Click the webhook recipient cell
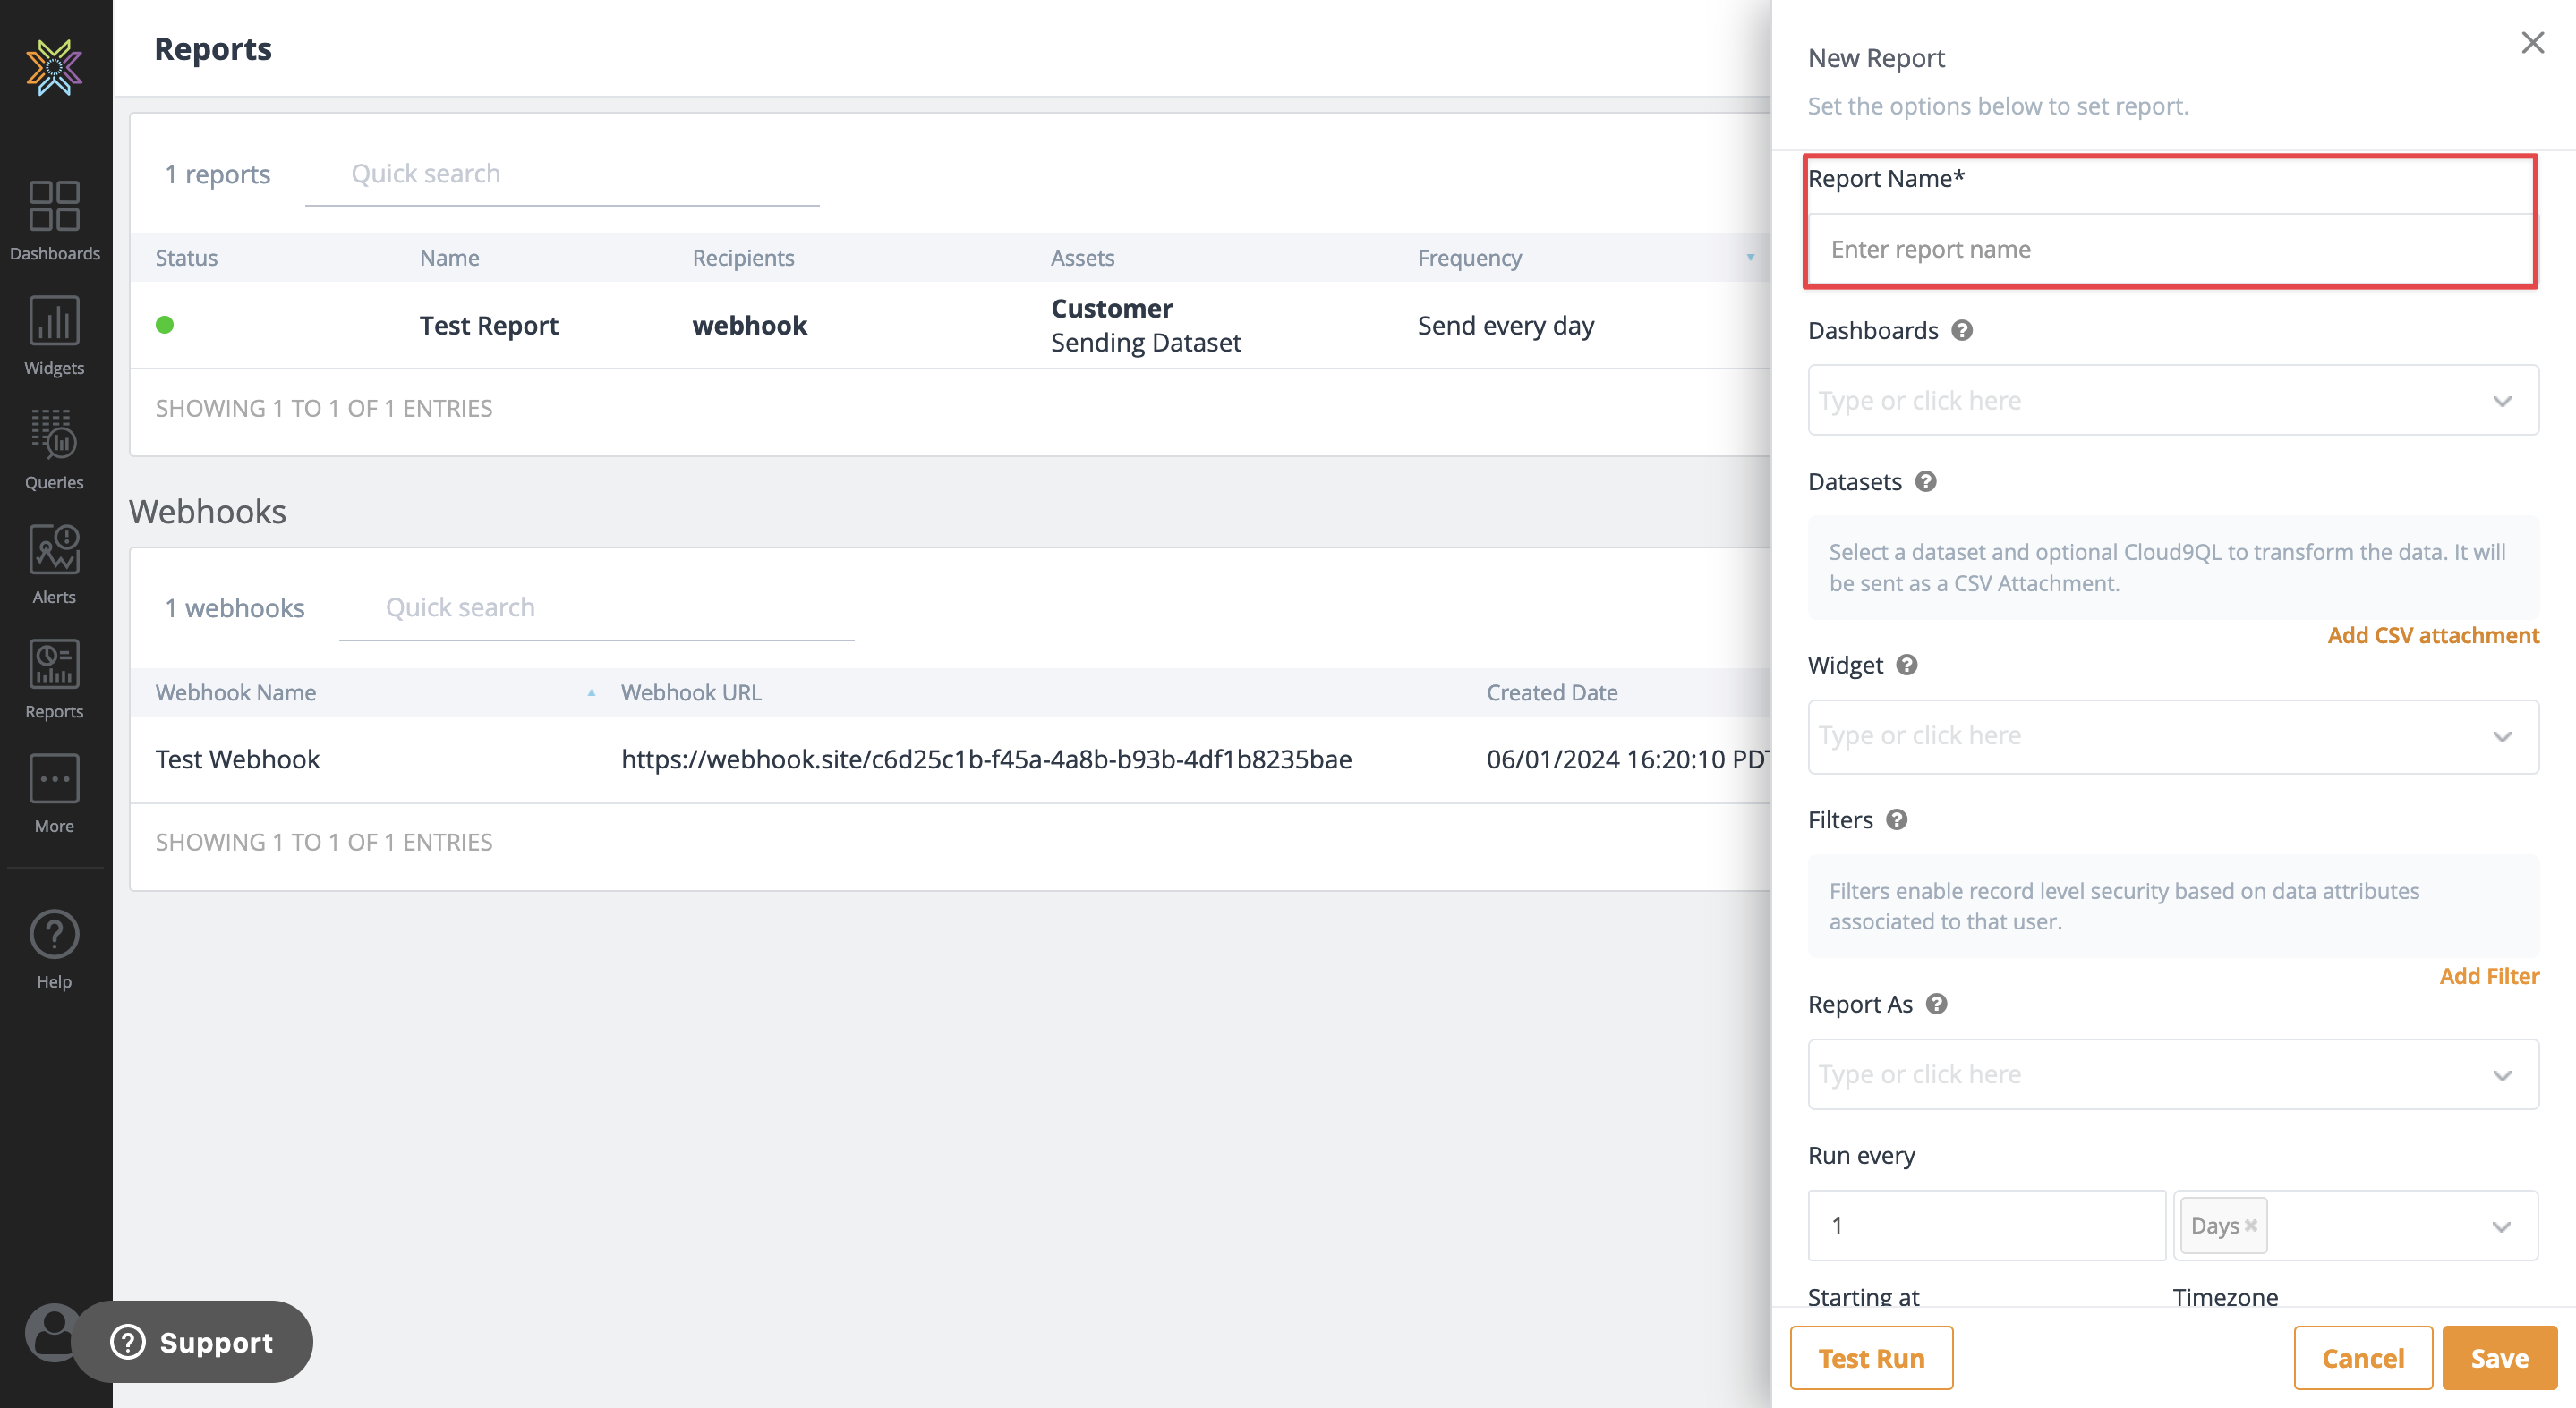Viewport: 2576px width, 1408px height. click(750, 325)
